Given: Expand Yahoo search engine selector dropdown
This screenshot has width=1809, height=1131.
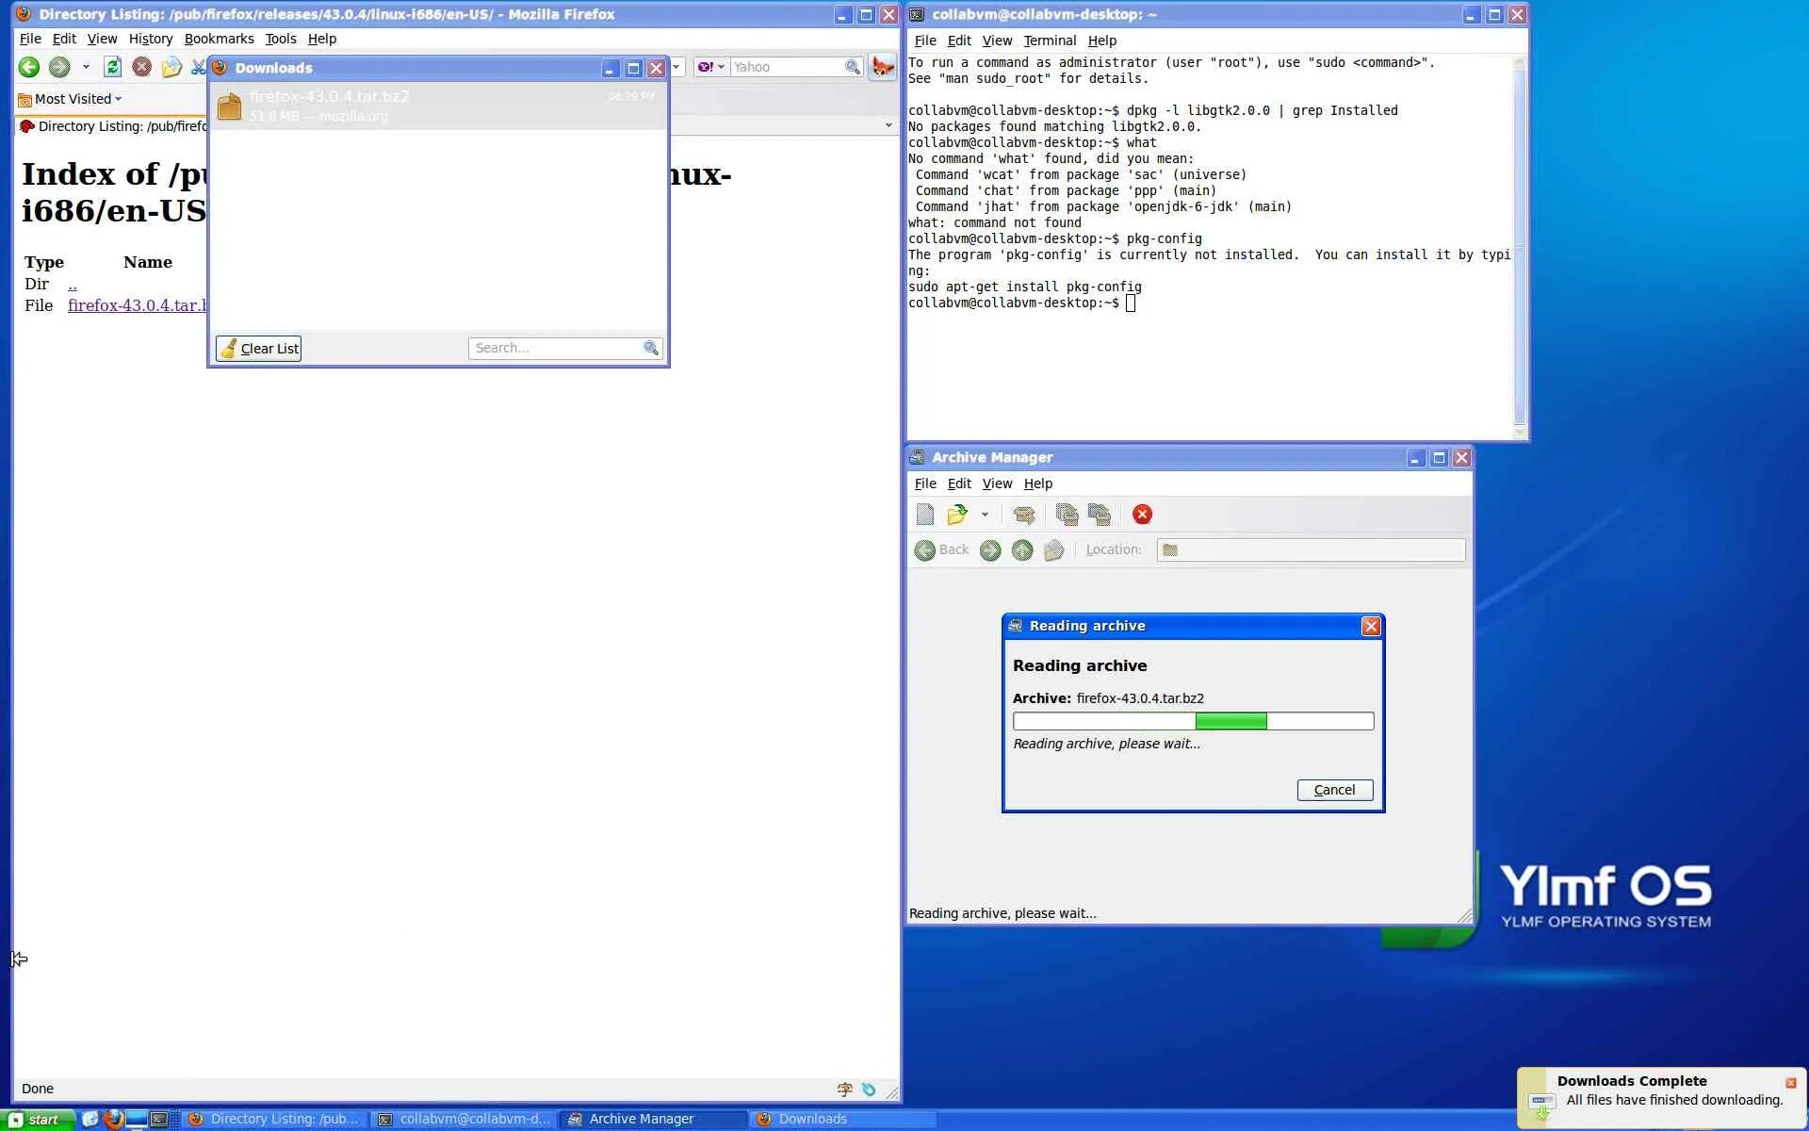Looking at the screenshot, I should click(711, 67).
